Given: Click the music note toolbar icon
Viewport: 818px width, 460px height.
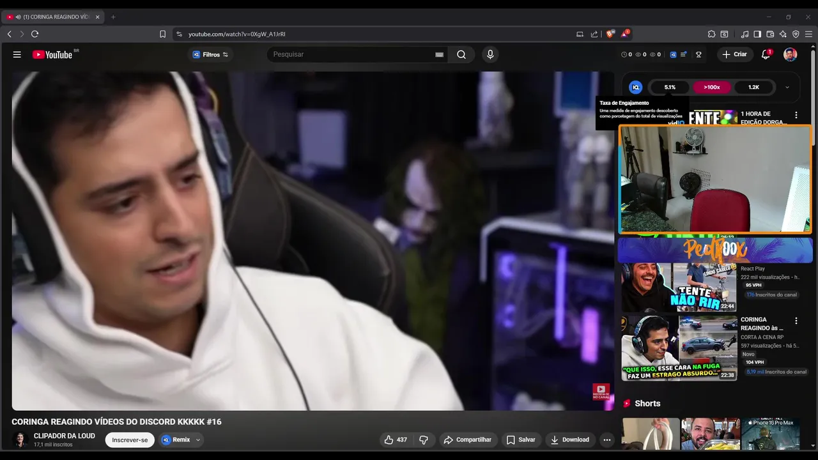Looking at the screenshot, I should [745, 34].
